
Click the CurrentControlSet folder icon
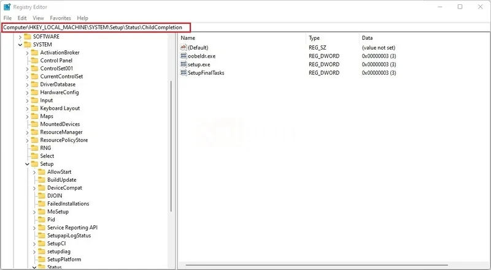click(34, 77)
